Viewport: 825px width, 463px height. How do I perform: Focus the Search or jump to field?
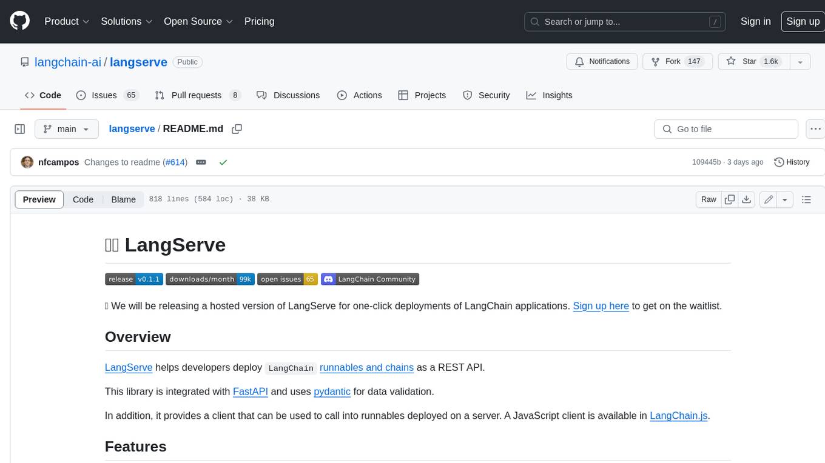(x=626, y=21)
